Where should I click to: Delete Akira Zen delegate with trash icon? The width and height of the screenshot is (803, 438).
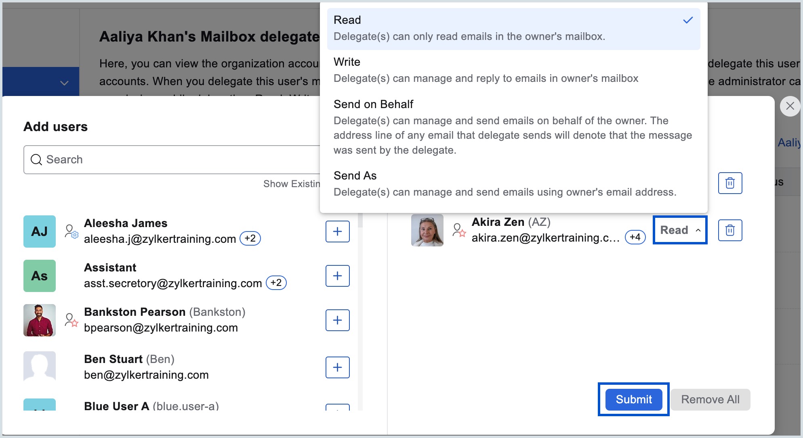[x=730, y=230]
